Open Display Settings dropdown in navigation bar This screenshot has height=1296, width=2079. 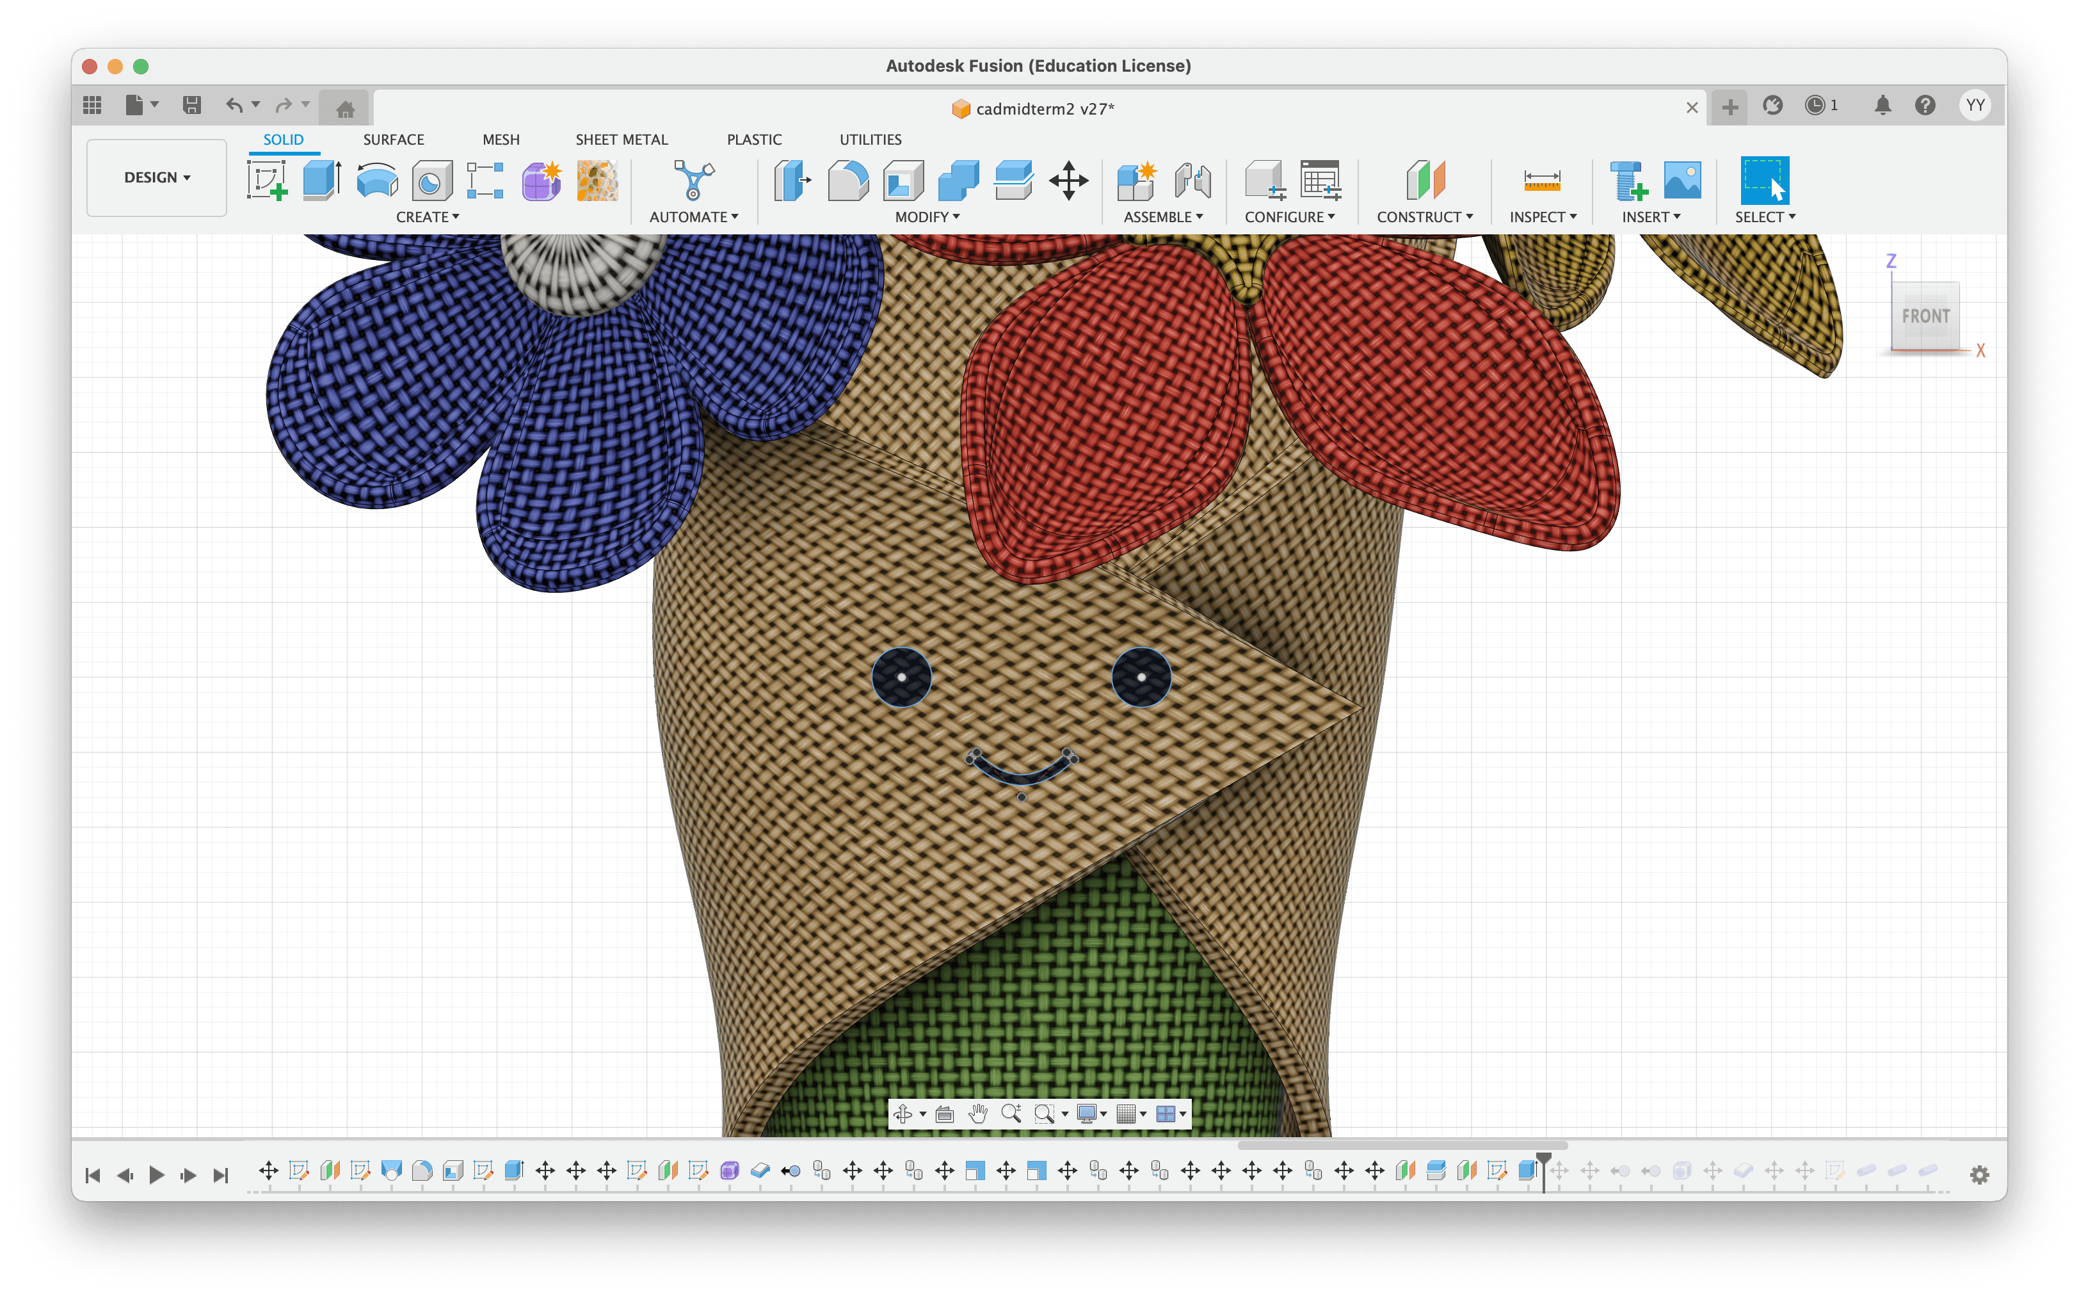click(x=1091, y=1114)
